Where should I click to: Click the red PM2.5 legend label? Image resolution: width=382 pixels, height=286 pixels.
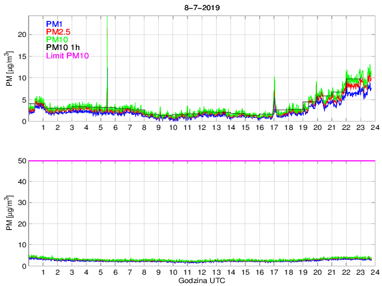tap(58, 32)
